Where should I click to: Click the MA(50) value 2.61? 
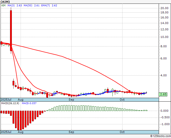coord(37,6)
